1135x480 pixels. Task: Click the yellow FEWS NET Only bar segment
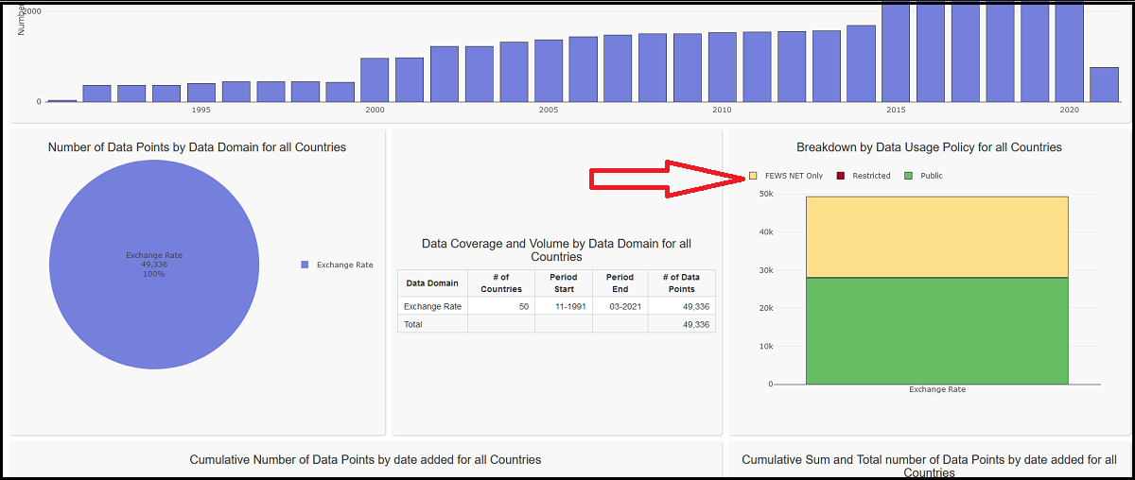coord(936,236)
